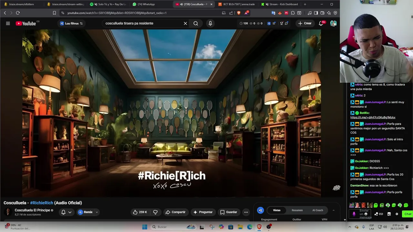Open the Kick chat shop icon
This screenshot has height=232, width=413.
(389, 214)
